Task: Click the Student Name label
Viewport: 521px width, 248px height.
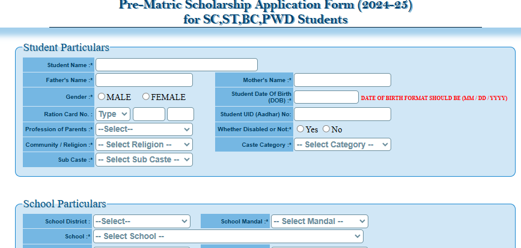Action: click(70, 65)
